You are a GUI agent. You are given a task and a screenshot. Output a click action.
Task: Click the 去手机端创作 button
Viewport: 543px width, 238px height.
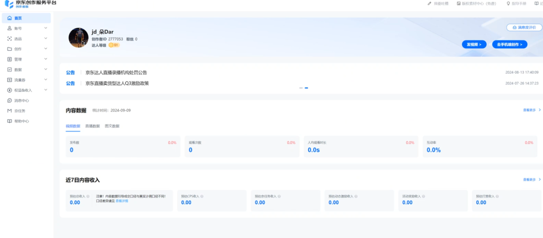tap(510, 44)
